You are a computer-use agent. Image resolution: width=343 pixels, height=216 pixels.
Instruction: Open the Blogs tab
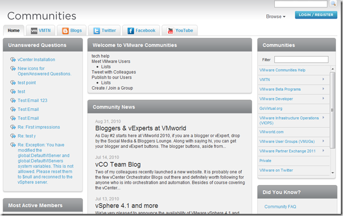72,30
